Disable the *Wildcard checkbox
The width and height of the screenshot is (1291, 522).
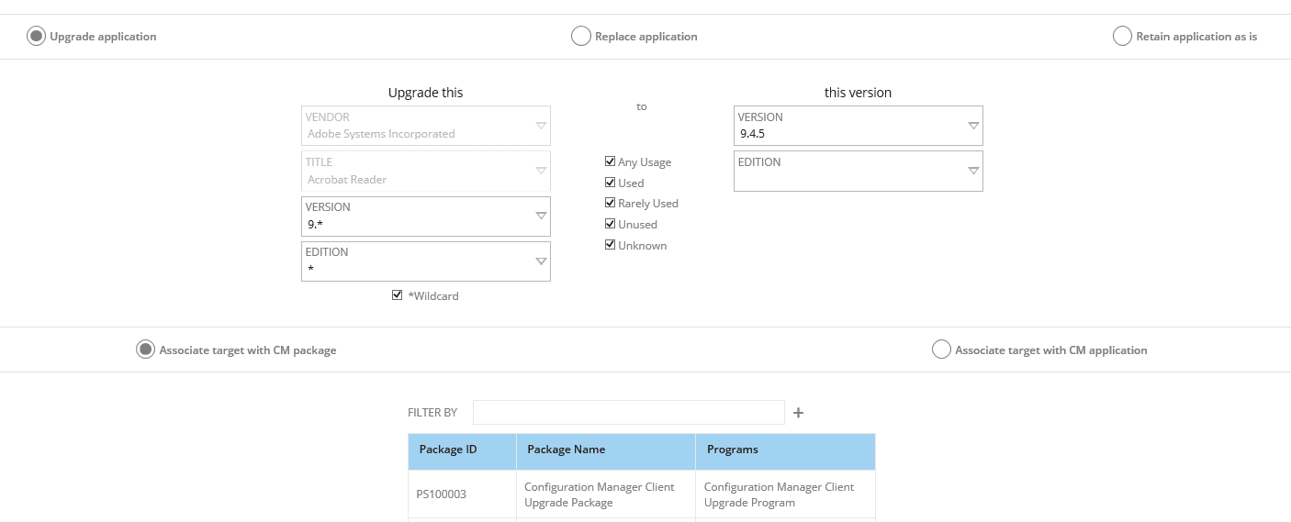(397, 295)
